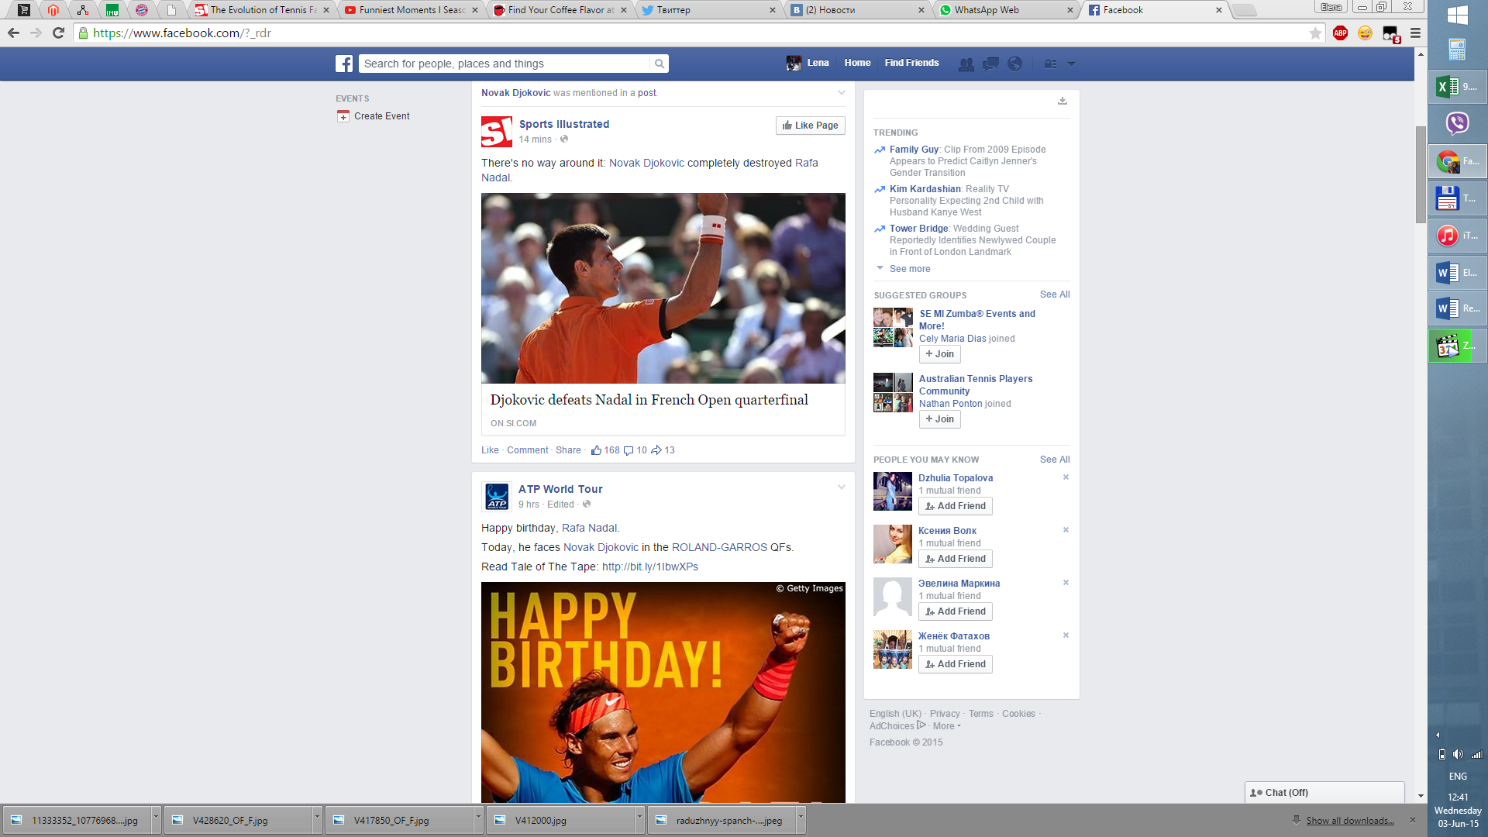Click the Windows Start button
The height and width of the screenshot is (837, 1488).
[x=1457, y=15]
